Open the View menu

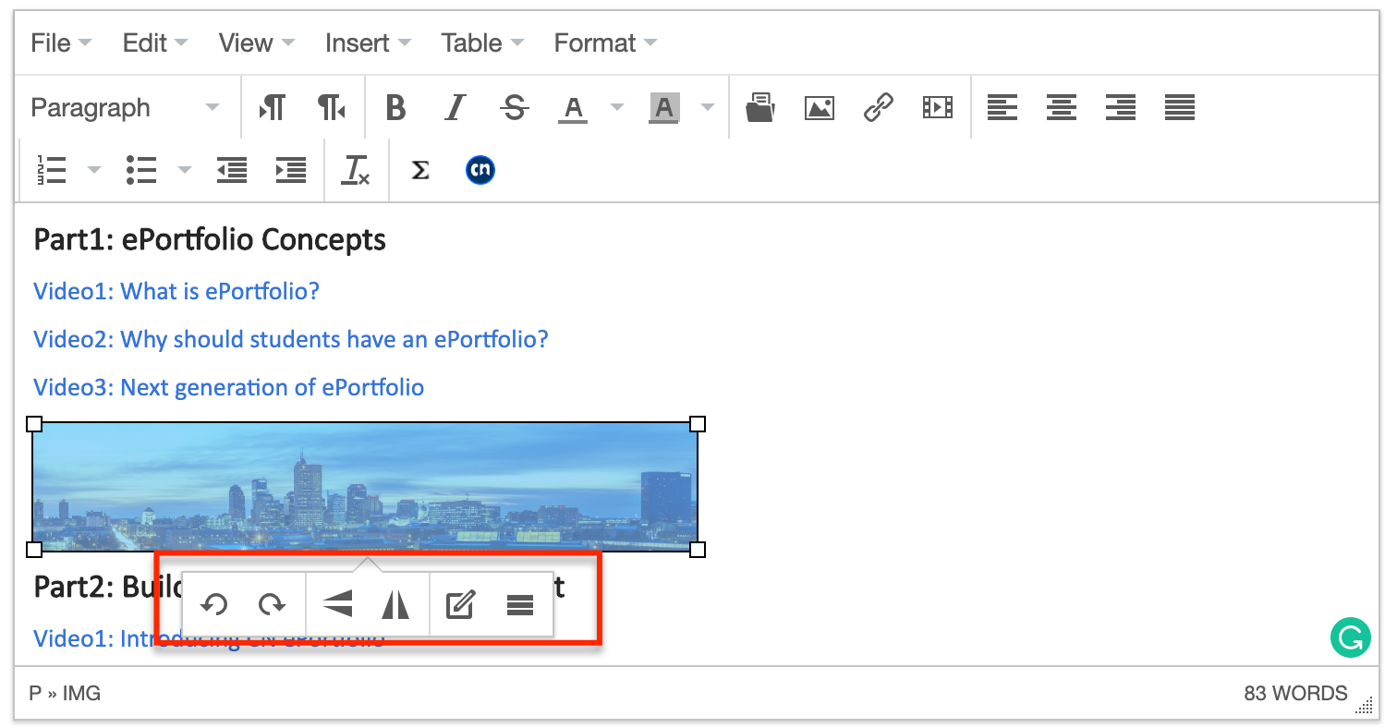[x=256, y=43]
